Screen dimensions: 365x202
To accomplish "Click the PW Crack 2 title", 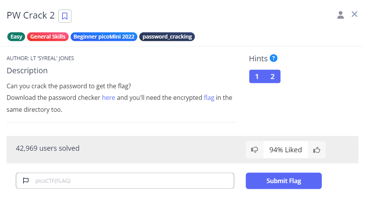I will tap(30, 15).
